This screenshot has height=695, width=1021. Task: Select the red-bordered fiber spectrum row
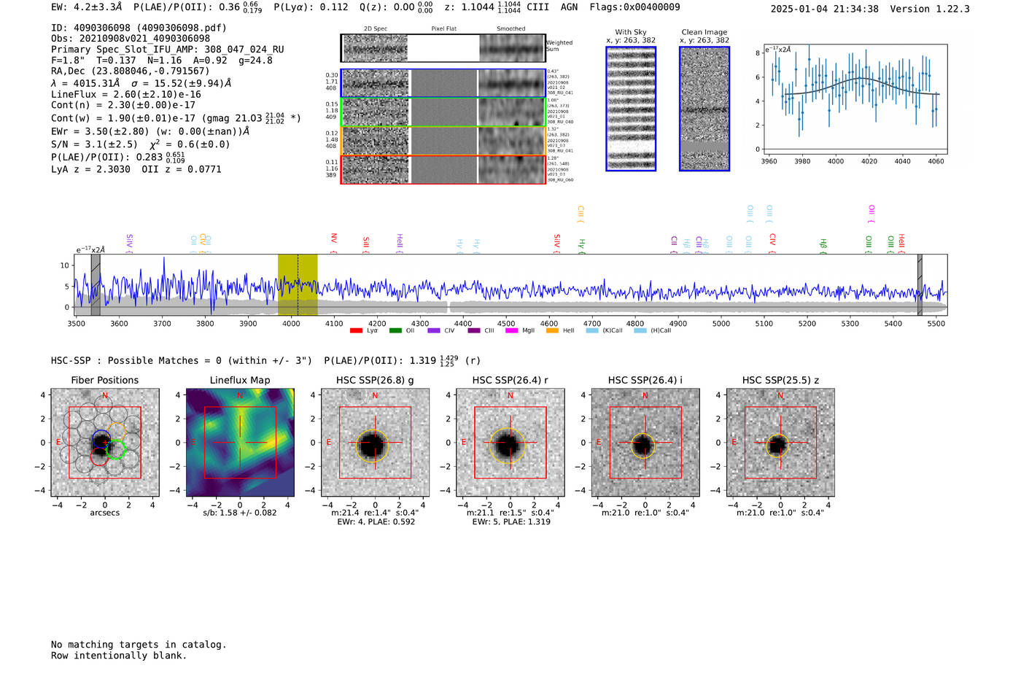(443, 169)
